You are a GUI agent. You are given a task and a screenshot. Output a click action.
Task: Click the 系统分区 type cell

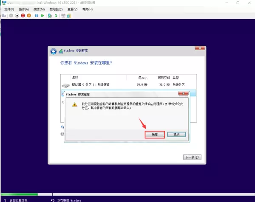tap(178, 84)
